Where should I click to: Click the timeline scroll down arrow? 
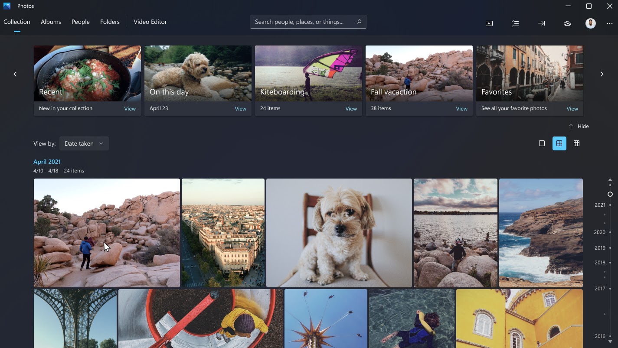coord(610,342)
